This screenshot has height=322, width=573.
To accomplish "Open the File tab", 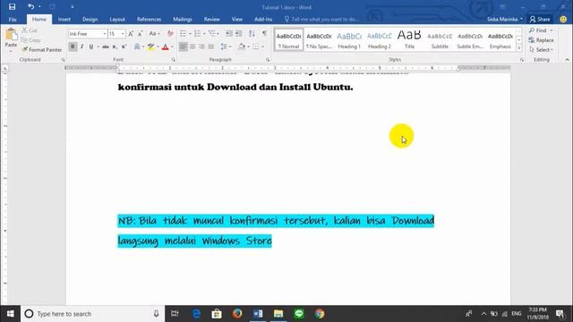I will pyautogui.click(x=13, y=19).
